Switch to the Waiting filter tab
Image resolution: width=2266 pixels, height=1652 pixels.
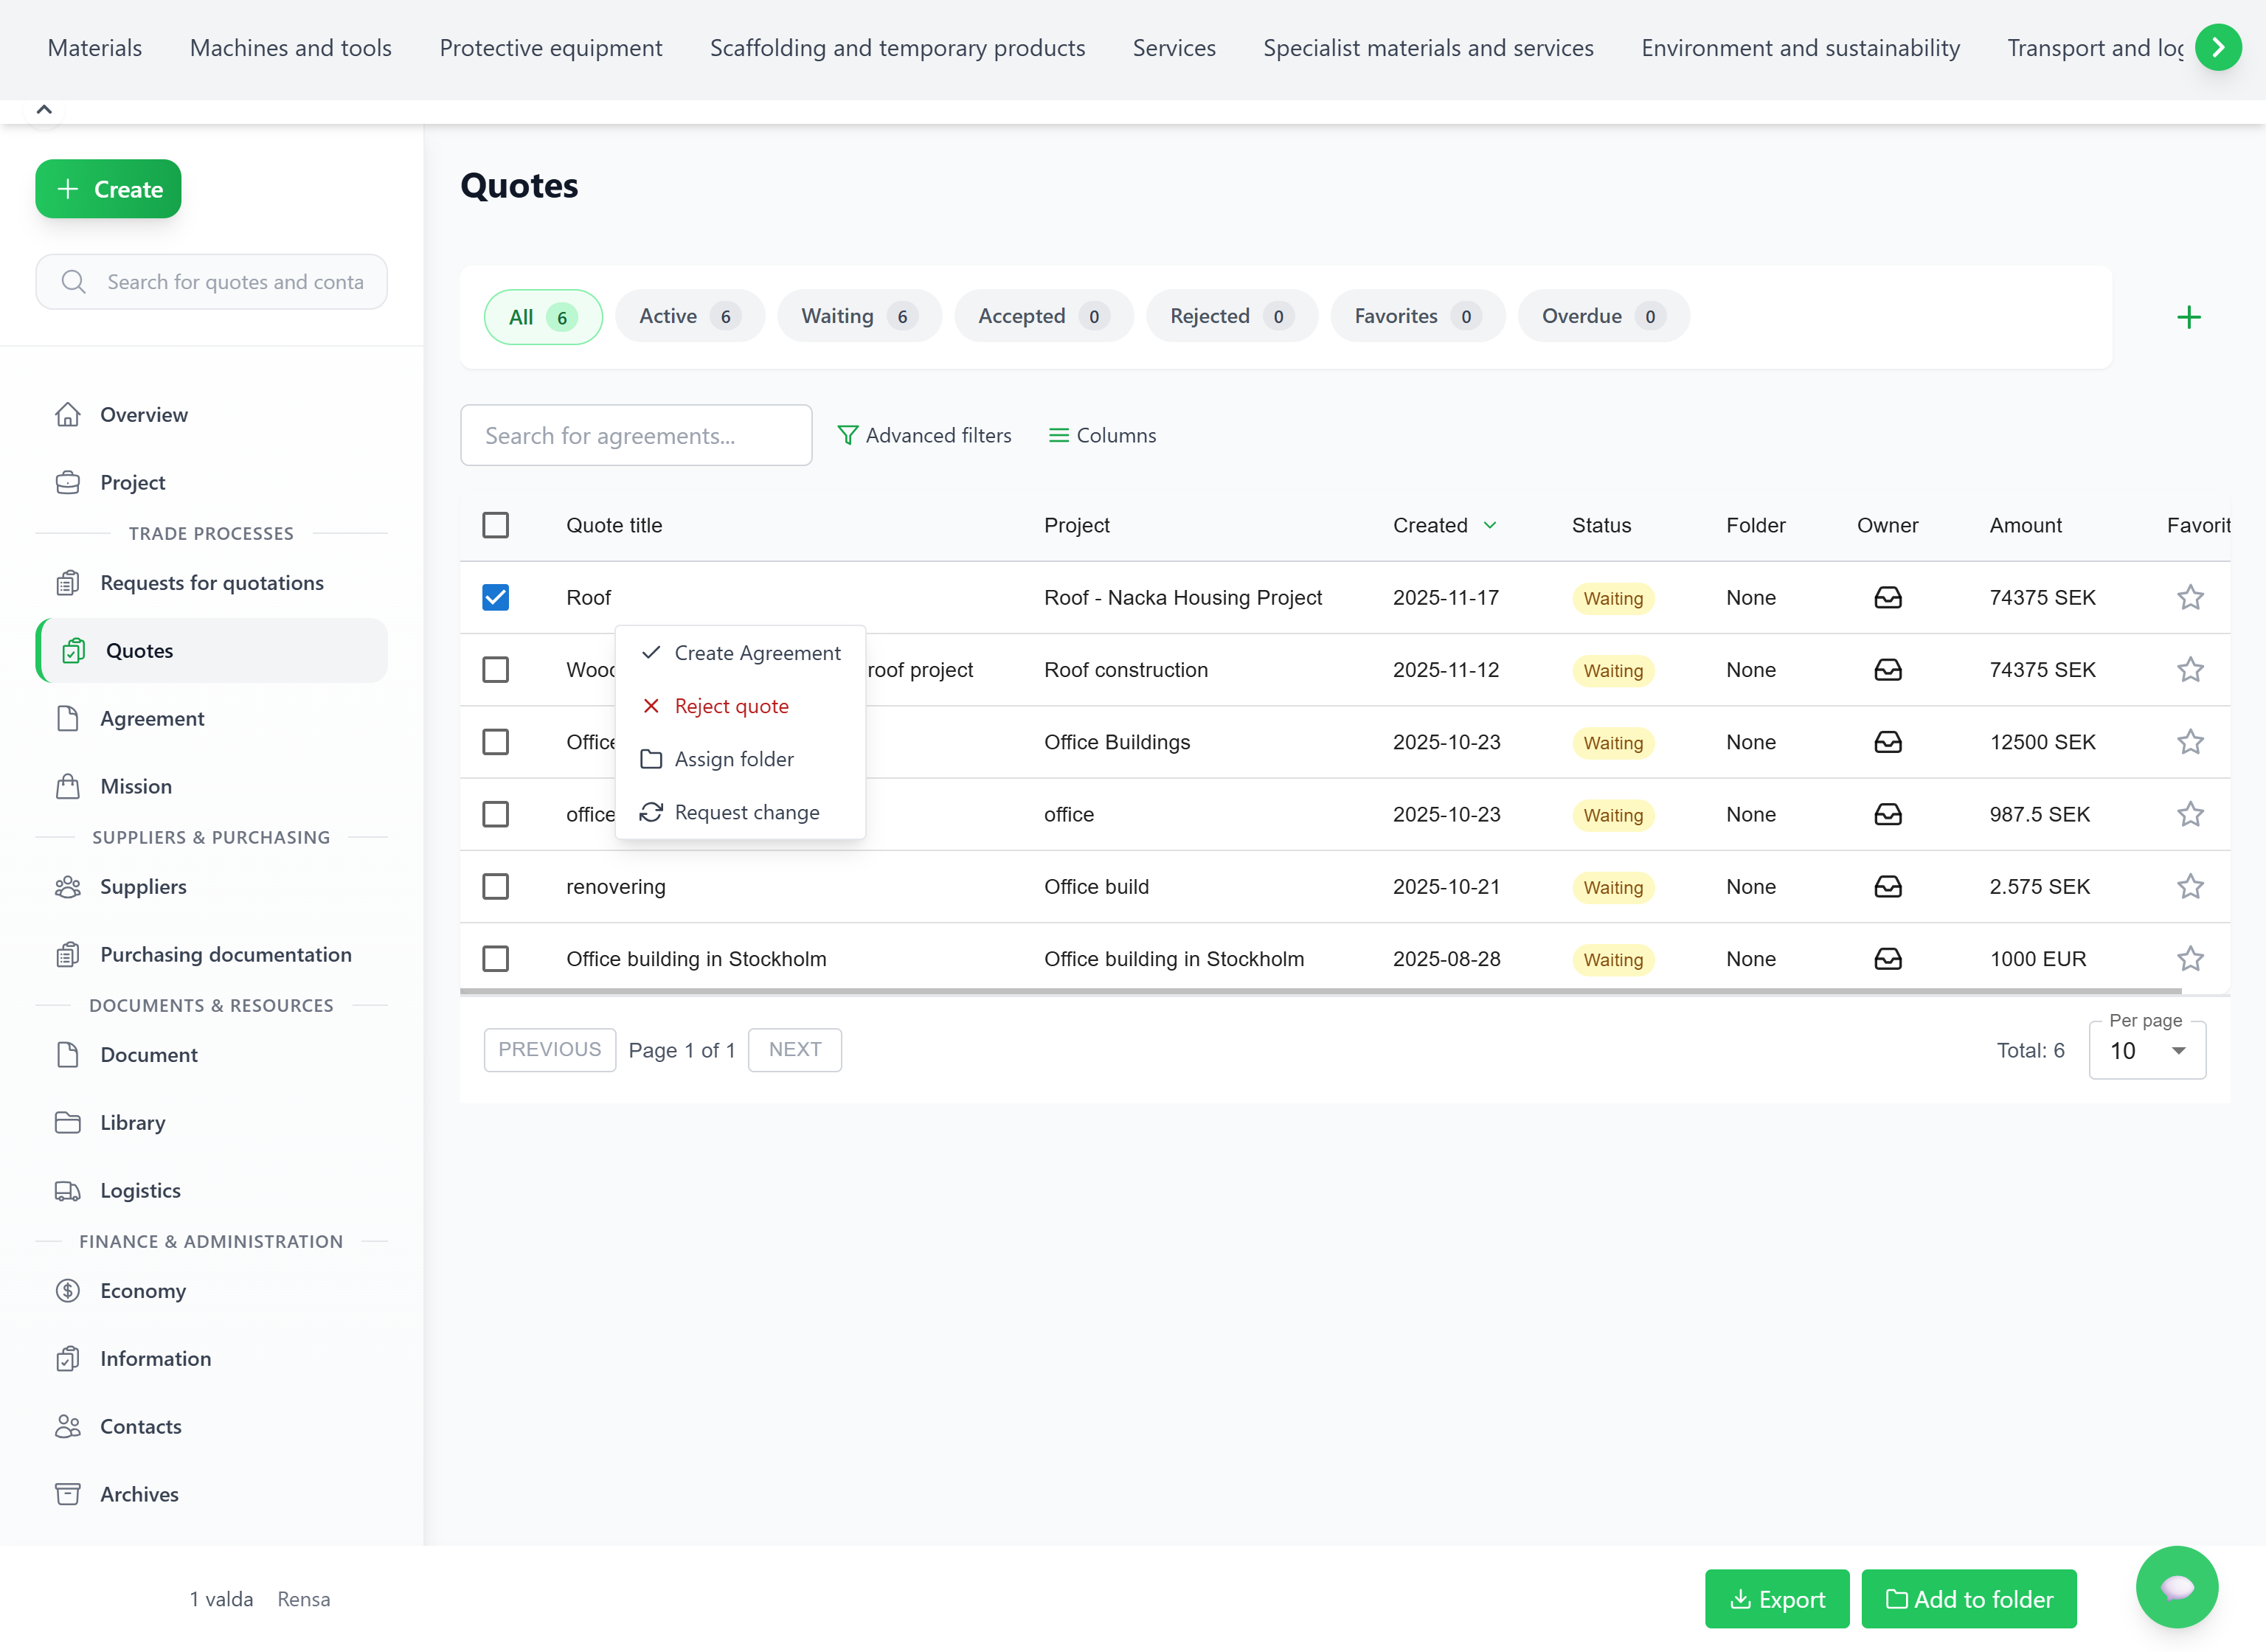click(858, 316)
